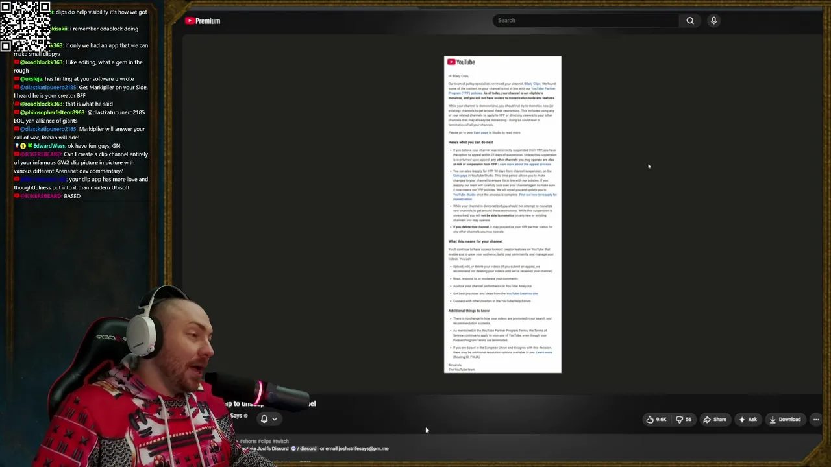Open the Ask AI assistant button
The image size is (831, 467).
pyautogui.click(x=748, y=420)
